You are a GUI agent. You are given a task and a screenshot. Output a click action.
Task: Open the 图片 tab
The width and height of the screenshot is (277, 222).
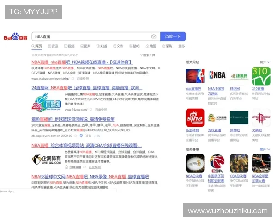coord(85,46)
